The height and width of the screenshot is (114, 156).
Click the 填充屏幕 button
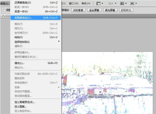coord(110,10)
